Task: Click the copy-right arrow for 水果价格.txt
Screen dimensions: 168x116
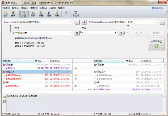Action: (76, 86)
